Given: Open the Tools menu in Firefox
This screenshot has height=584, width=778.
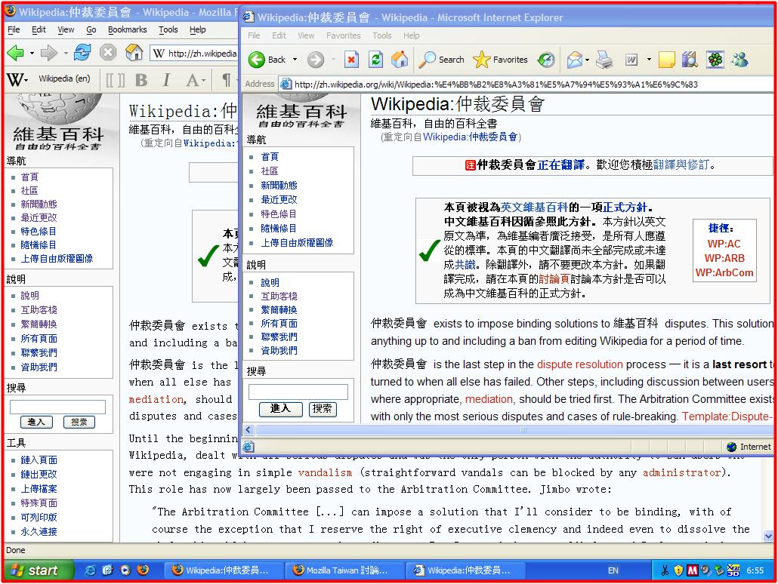Looking at the screenshot, I should [168, 29].
